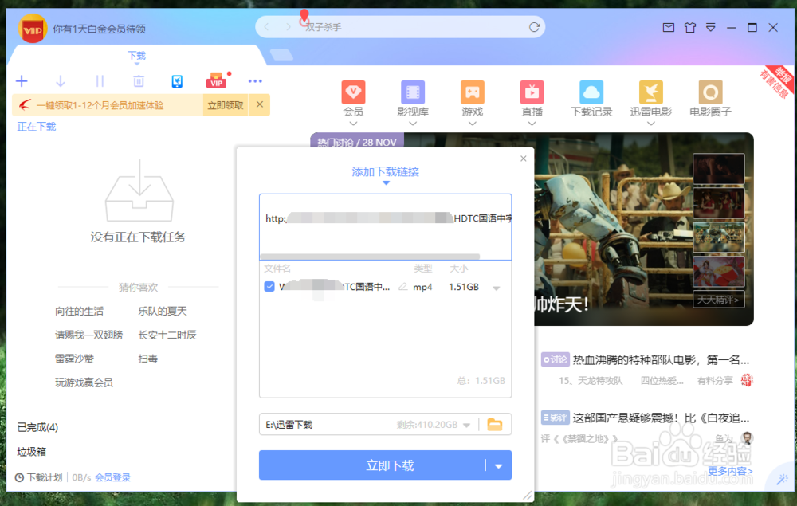Rename file using the pencil edit icon
Image resolution: width=797 pixels, height=506 pixels.
[x=402, y=287]
